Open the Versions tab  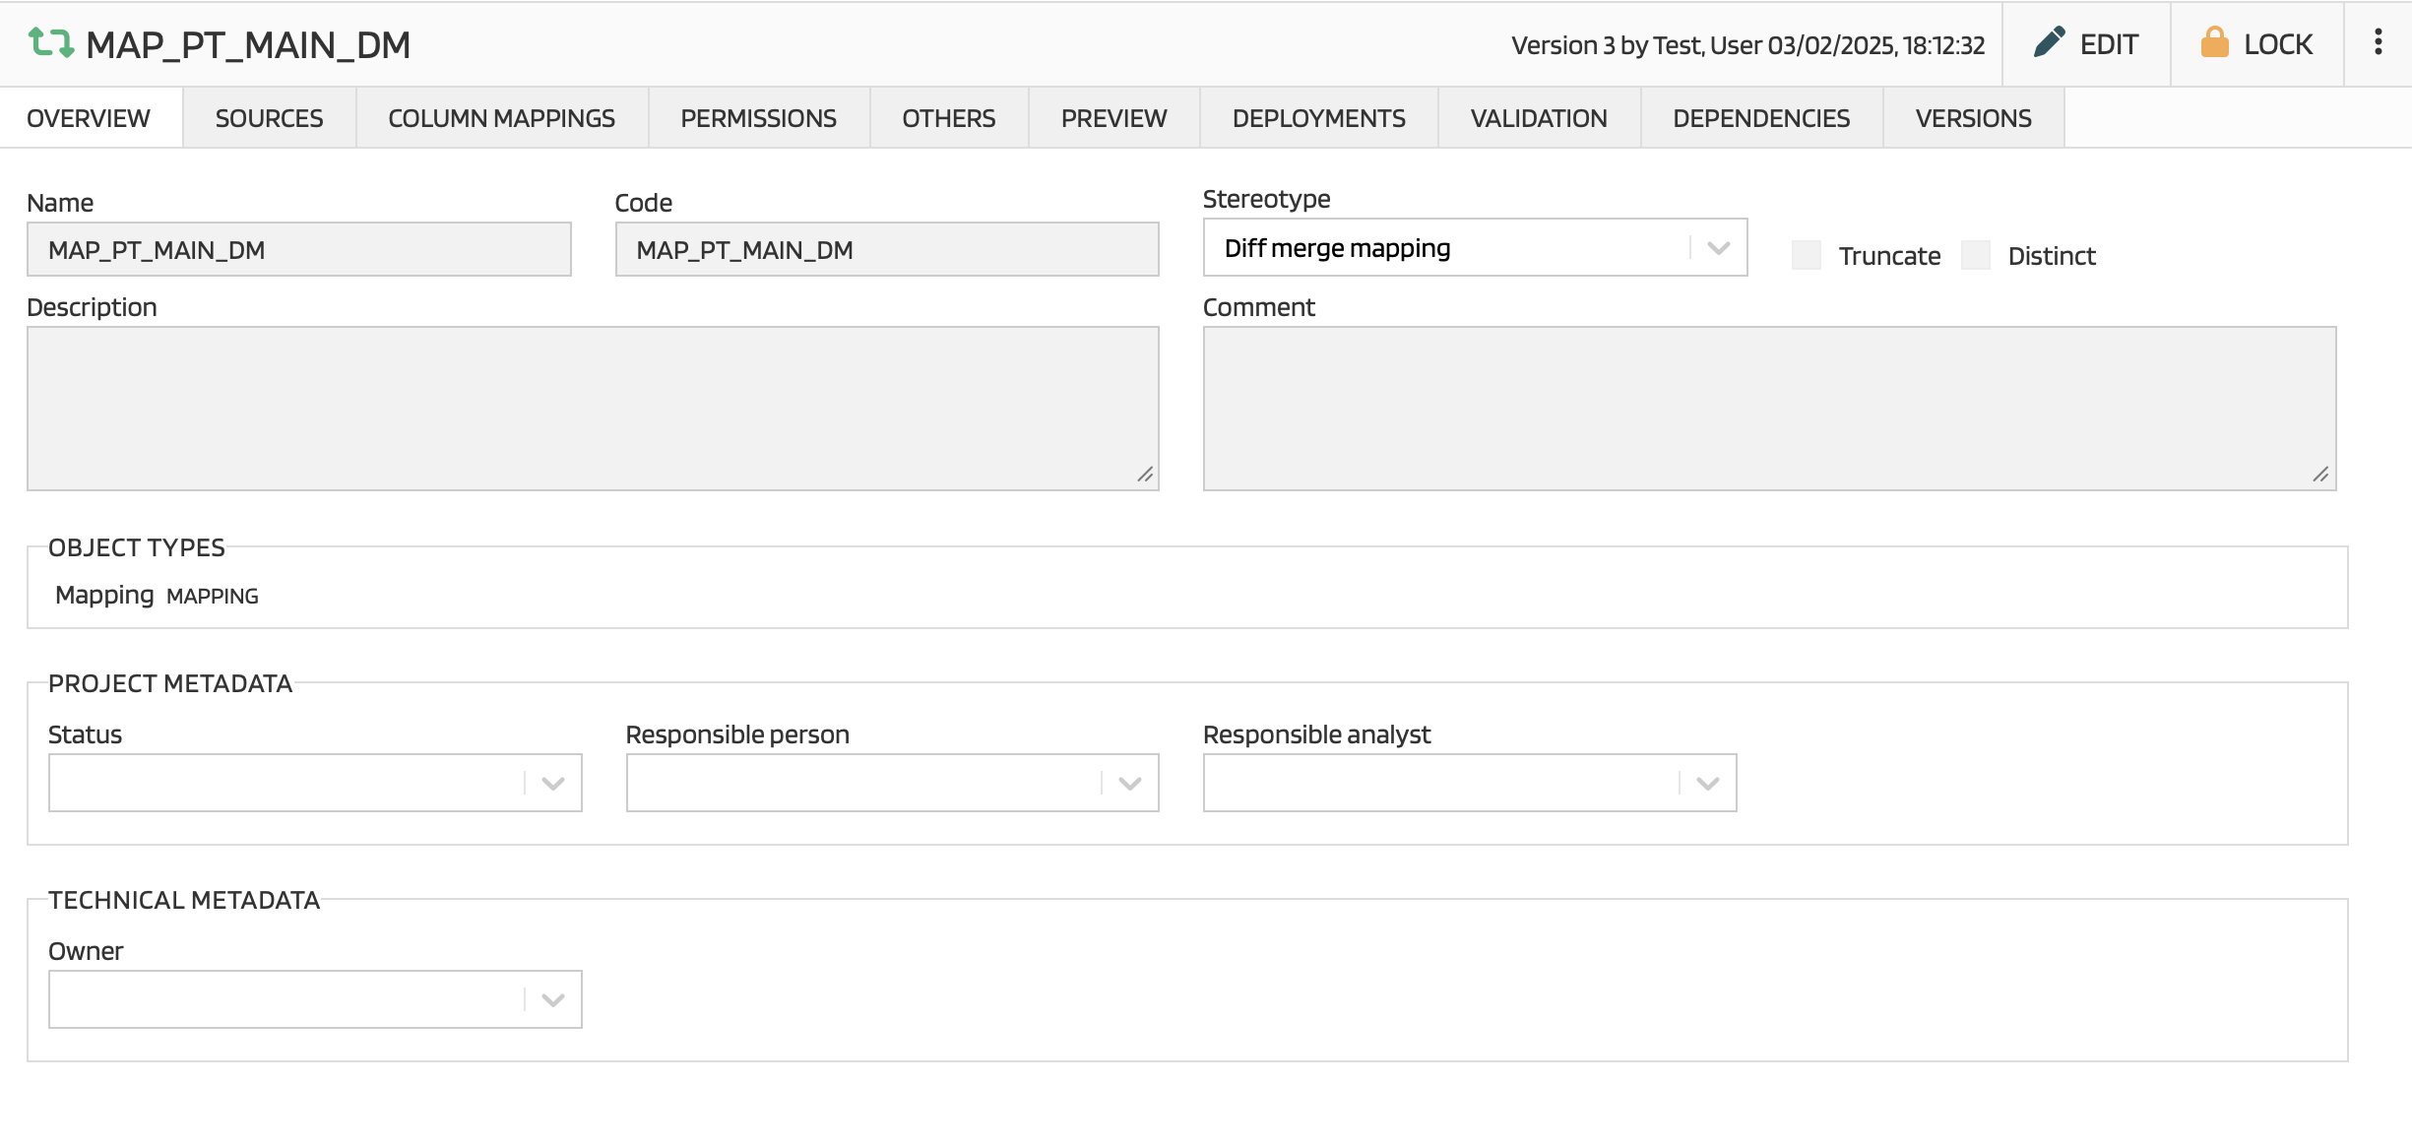pyautogui.click(x=1973, y=118)
